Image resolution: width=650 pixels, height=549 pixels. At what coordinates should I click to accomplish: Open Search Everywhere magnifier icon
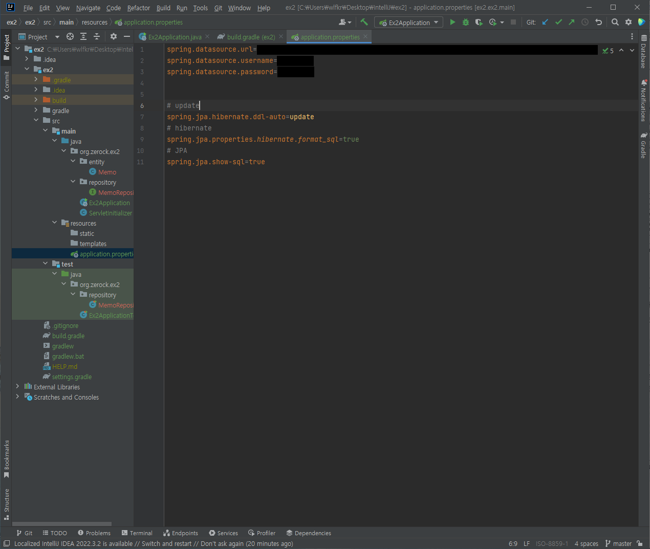pyautogui.click(x=615, y=22)
